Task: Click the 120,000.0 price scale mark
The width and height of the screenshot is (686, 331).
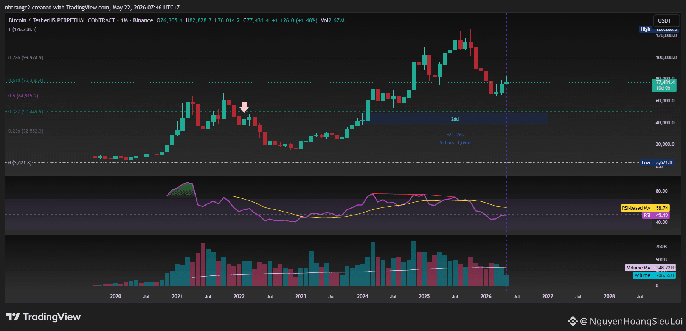Action: 666,36
